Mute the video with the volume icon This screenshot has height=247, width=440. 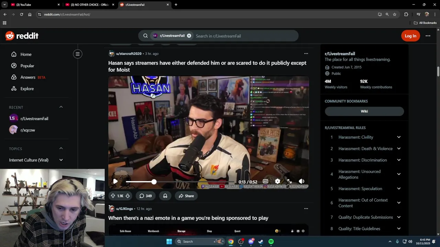click(301, 181)
